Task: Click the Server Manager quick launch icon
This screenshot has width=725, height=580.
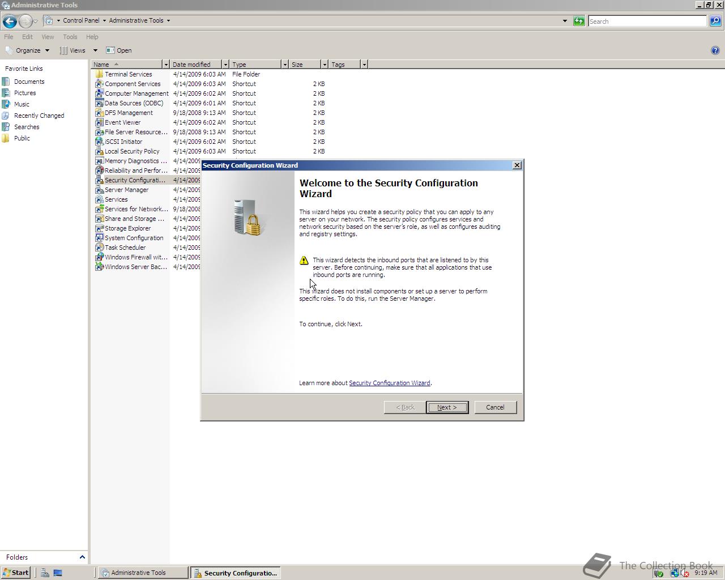Action: pos(45,573)
